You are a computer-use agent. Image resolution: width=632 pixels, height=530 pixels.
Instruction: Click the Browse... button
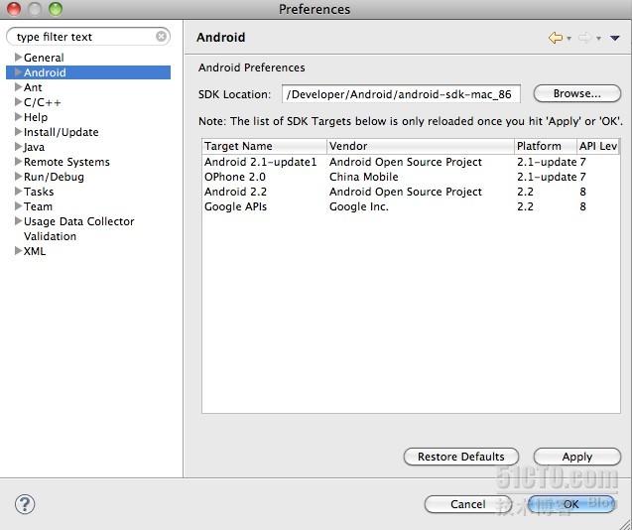click(576, 93)
